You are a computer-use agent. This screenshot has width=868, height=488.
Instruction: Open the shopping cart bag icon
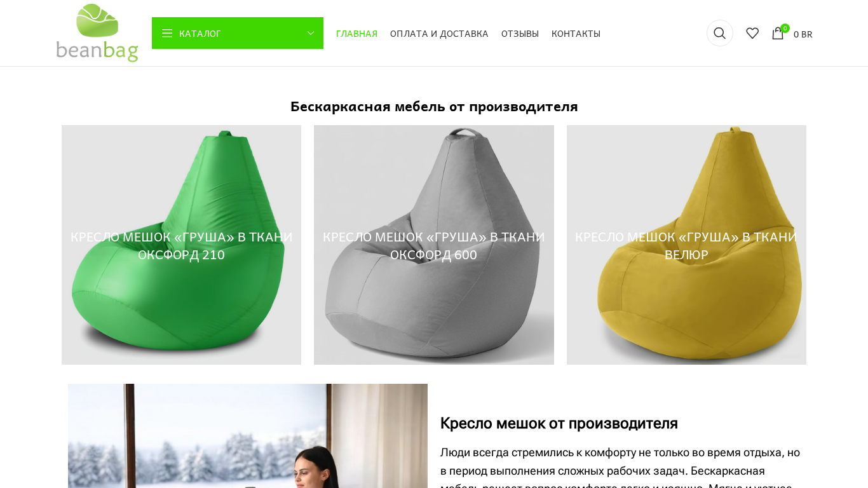tap(778, 34)
